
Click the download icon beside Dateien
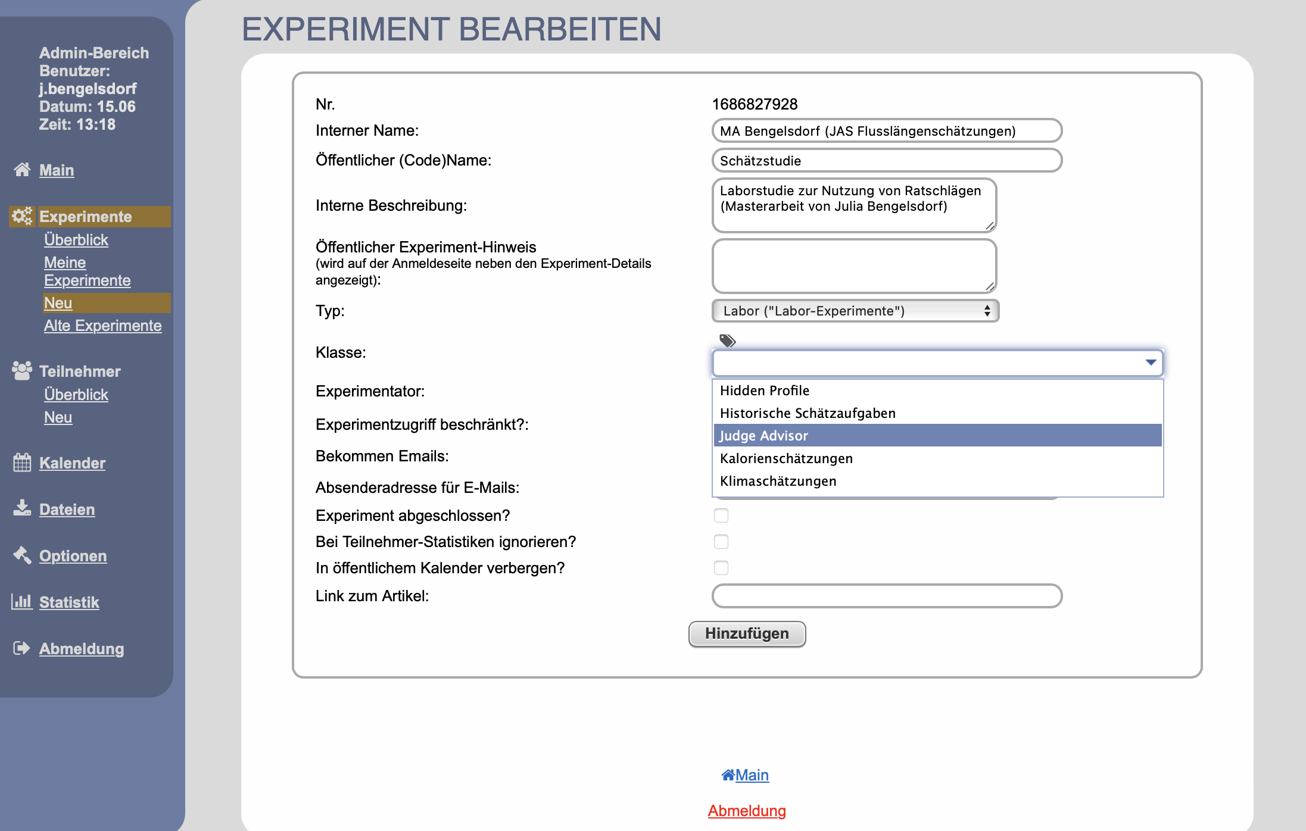tap(22, 508)
